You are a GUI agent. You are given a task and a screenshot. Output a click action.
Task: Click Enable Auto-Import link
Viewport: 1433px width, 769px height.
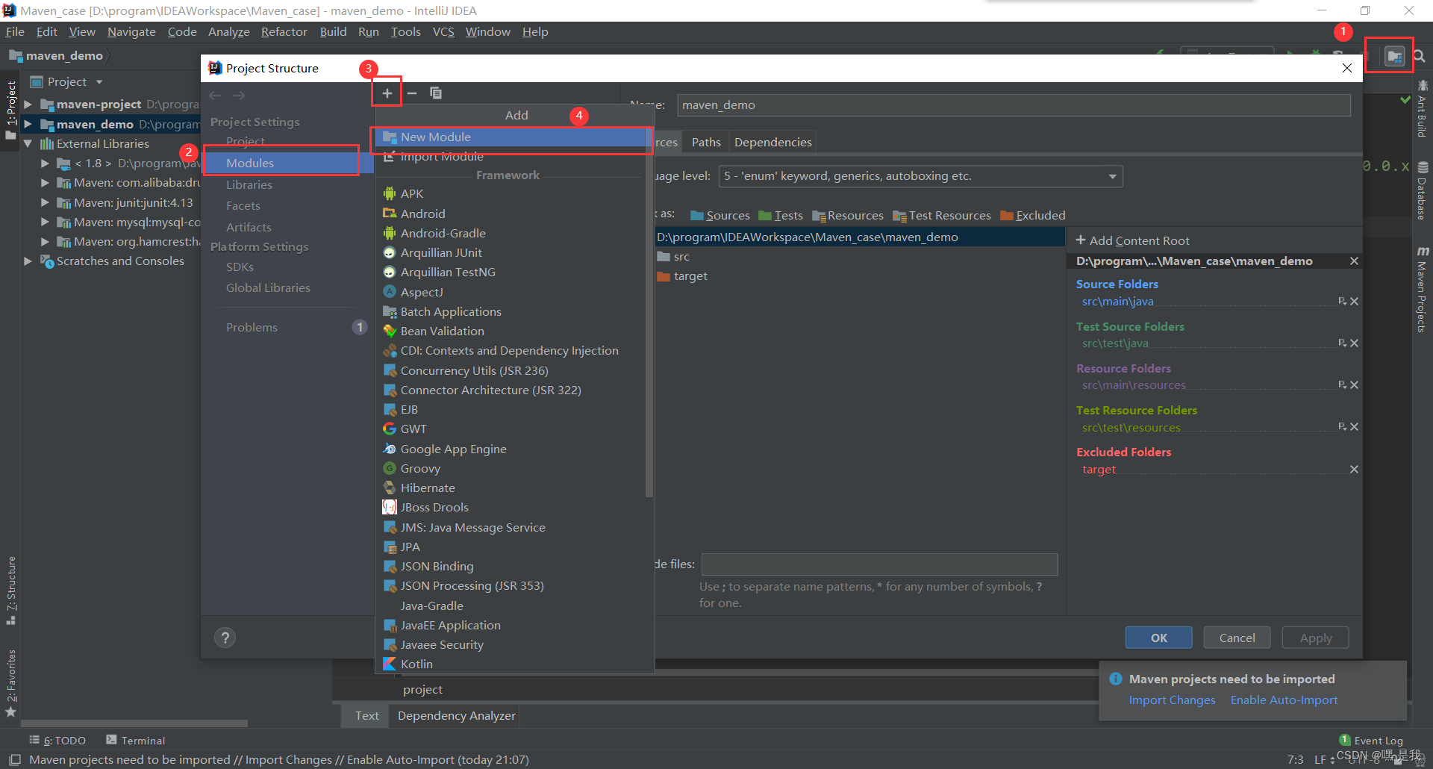(1284, 700)
